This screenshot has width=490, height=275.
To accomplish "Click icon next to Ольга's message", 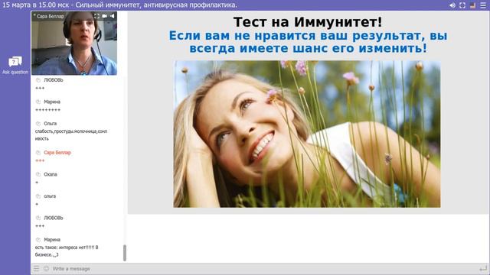I will pyautogui.click(x=38, y=124).
